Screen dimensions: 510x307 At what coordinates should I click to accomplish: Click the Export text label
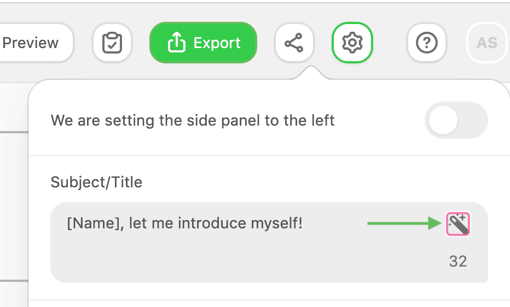point(217,43)
